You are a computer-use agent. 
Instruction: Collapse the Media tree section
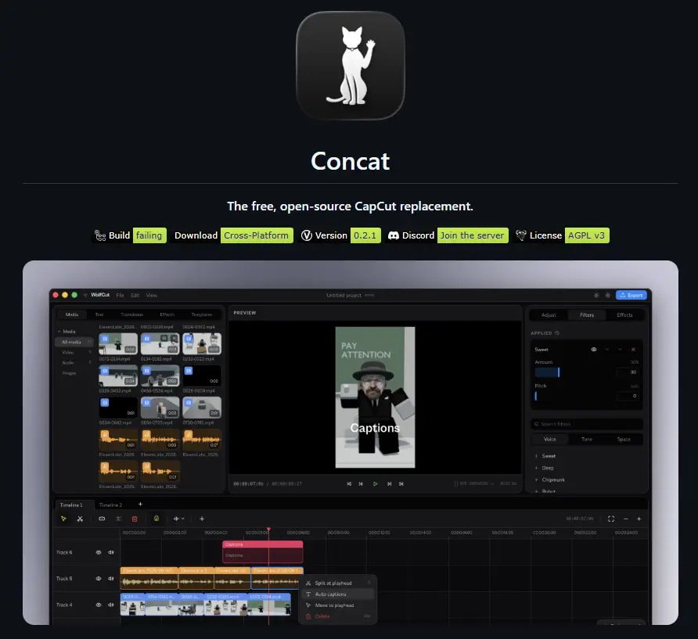click(x=59, y=332)
